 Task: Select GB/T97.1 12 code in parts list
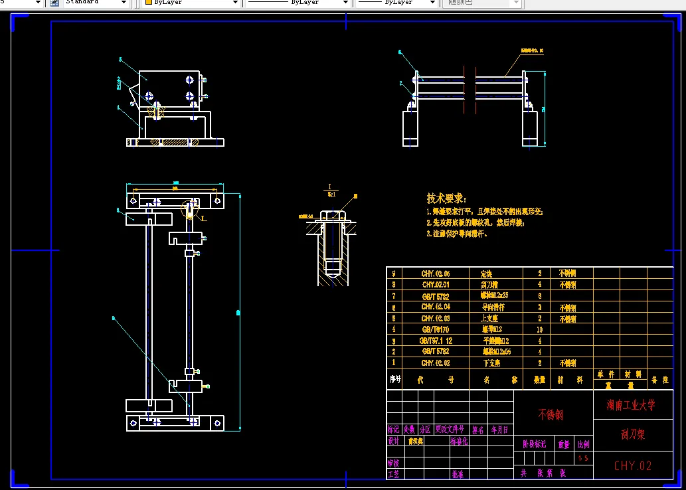(x=436, y=341)
